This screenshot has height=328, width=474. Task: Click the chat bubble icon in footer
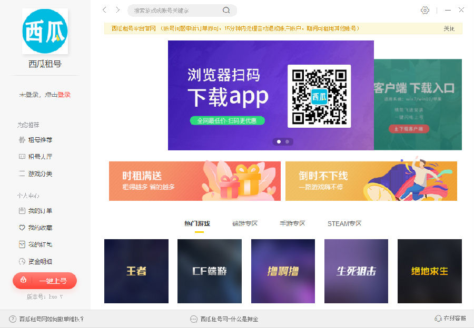click(x=194, y=319)
